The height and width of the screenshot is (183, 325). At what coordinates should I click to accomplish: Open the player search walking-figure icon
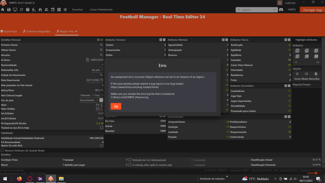tap(34, 9)
